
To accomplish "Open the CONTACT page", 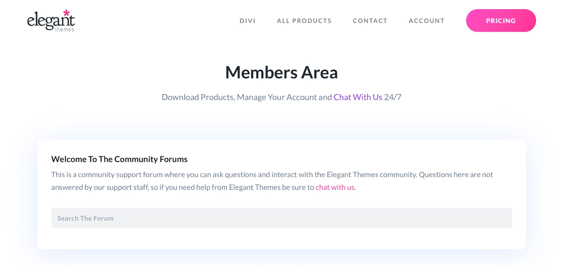I will 370,21.
